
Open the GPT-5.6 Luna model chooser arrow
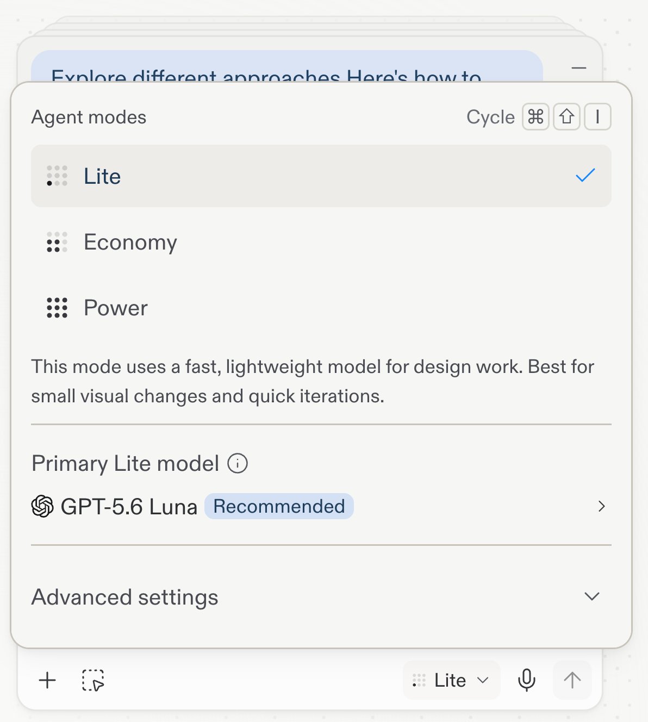point(601,506)
